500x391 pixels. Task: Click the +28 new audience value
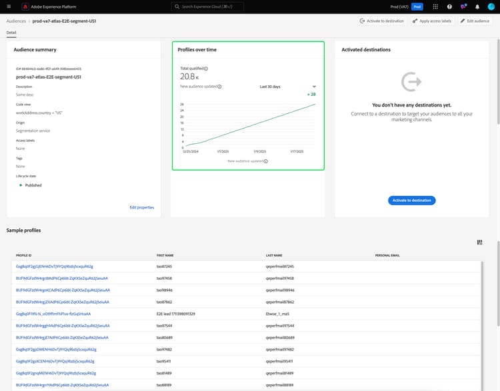[311, 95]
